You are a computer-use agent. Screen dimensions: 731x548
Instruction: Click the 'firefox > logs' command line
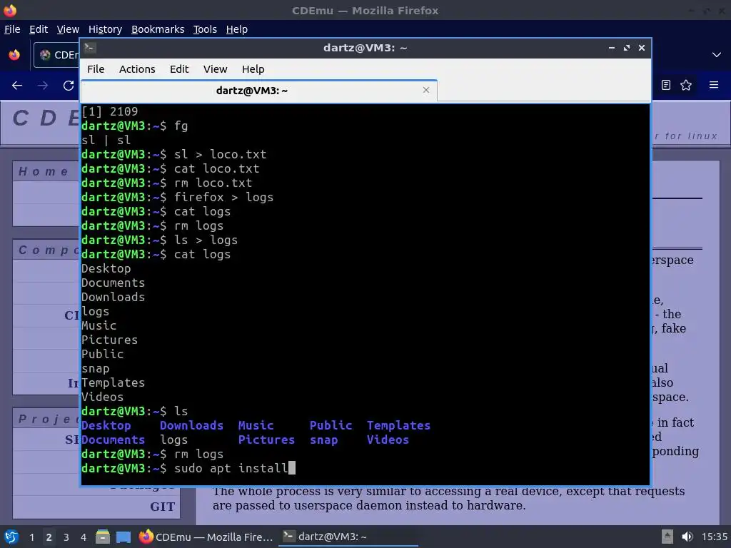177,197
